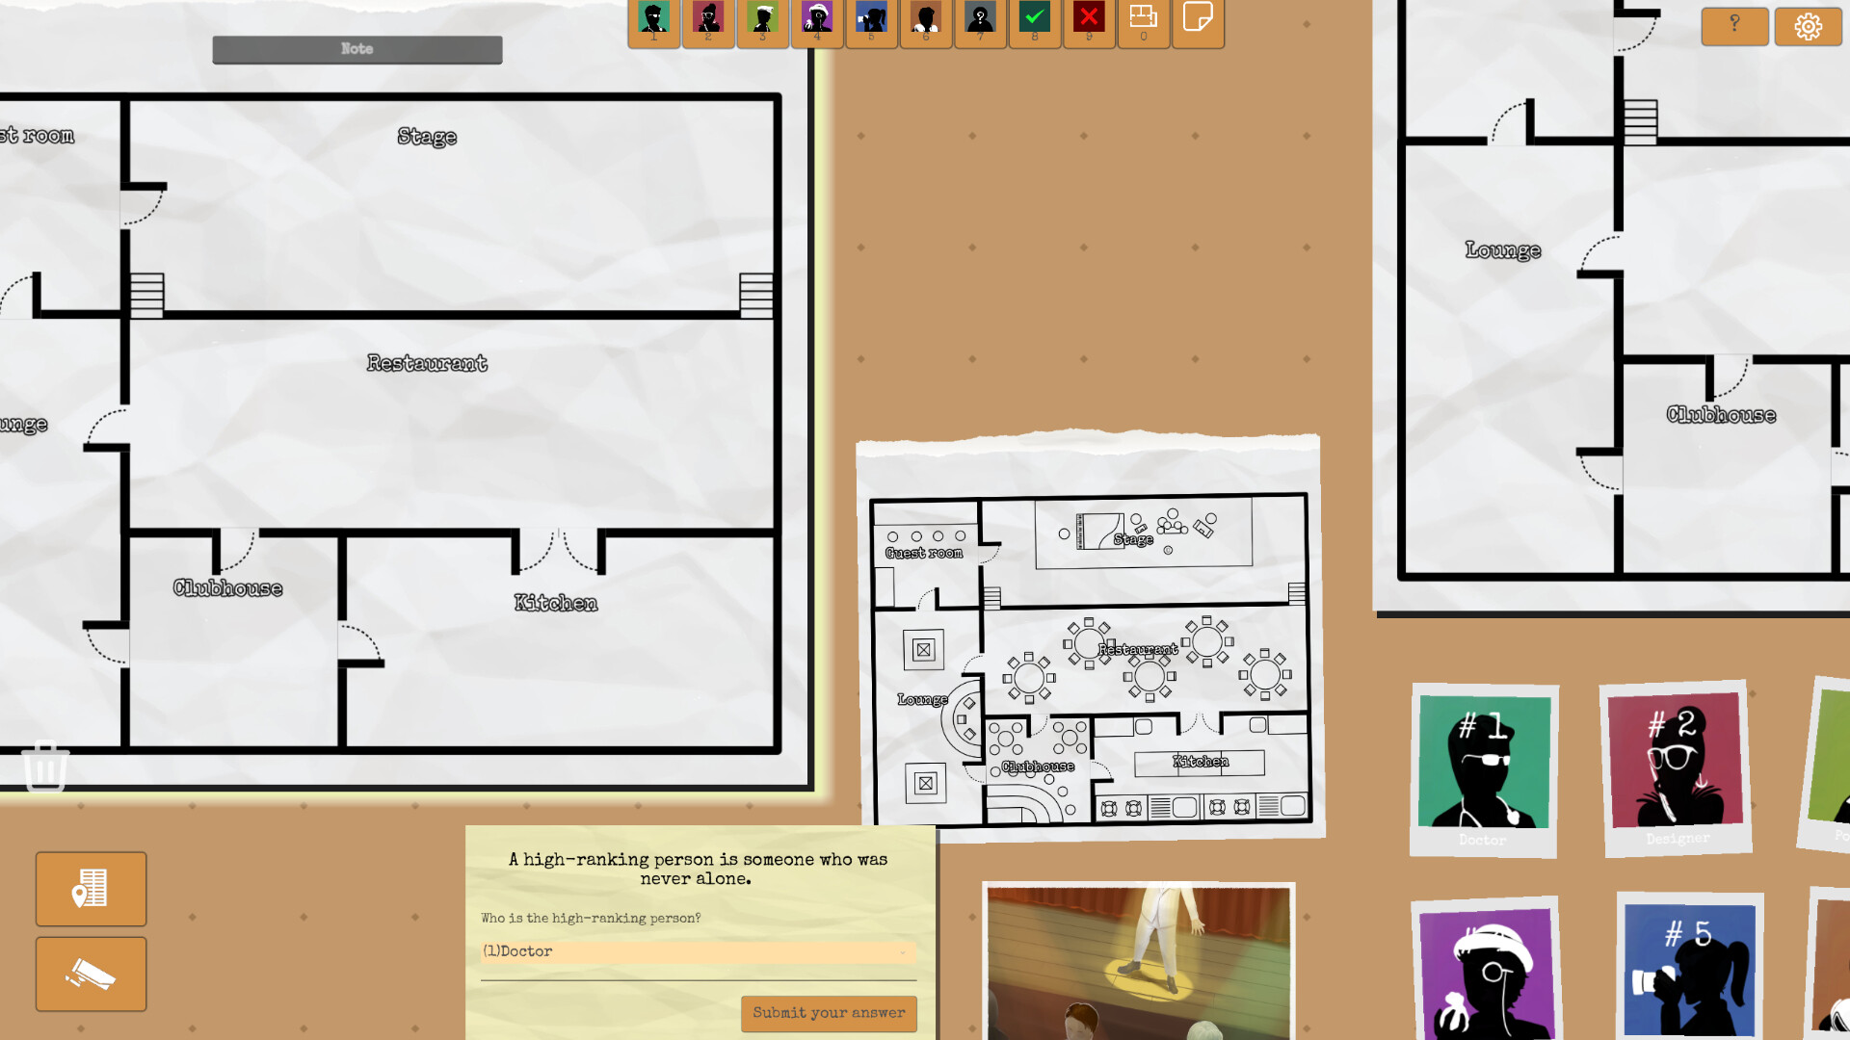Open the security camera footage panel
The image size is (1850, 1040).
click(90, 974)
